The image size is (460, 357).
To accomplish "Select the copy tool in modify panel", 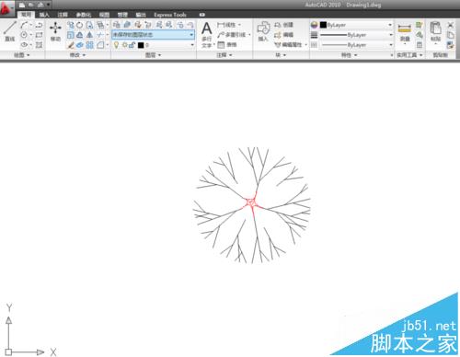I will (71, 25).
